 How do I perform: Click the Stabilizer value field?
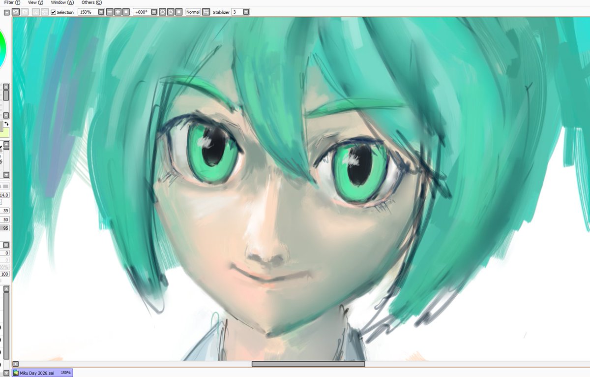tap(237, 12)
